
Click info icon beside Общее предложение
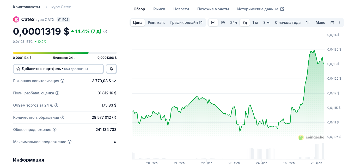(54, 130)
